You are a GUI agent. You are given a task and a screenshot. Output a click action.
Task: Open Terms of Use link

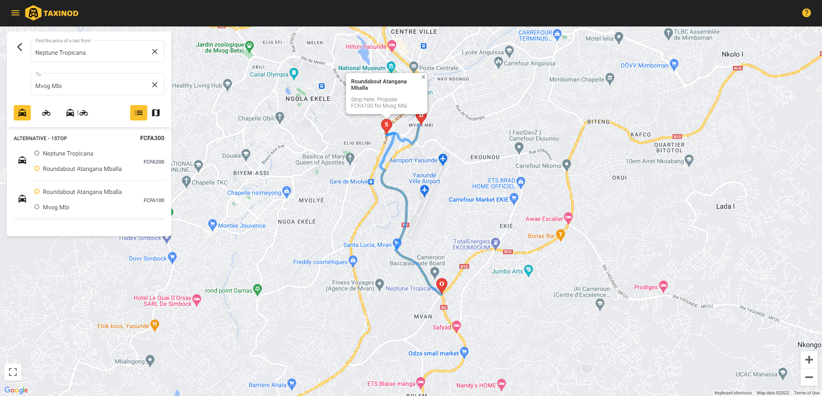click(x=807, y=393)
